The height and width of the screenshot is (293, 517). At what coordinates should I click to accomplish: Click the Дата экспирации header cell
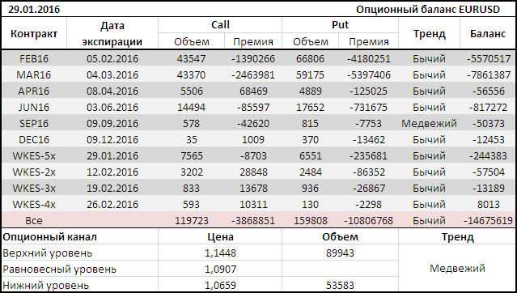(x=112, y=33)
